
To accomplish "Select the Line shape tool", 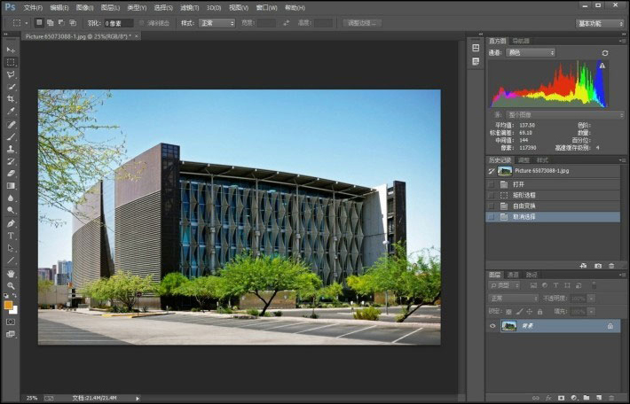I will point(11,260).
